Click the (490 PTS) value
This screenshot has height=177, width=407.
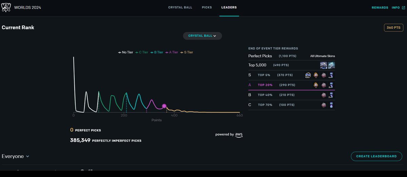point(281,65)
